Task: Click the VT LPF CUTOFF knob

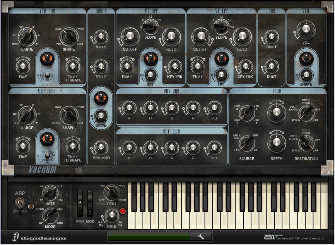Action: point(200,37)
